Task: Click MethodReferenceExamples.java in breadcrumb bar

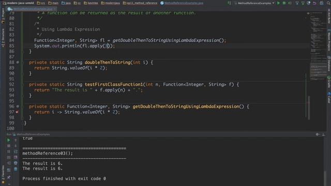Action: [x=182, y=3]
